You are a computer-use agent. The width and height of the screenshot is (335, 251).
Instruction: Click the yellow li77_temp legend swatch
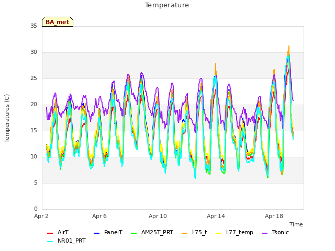219,233
